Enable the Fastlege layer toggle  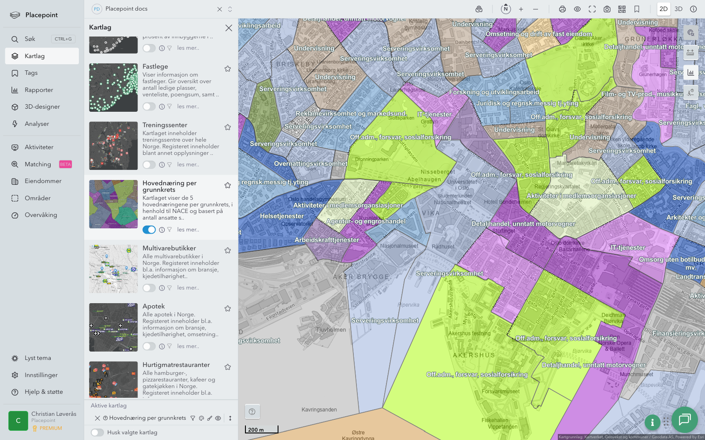[149, 106]
